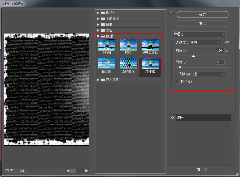Select the Craquelure (龟裂缝) filter thumbnail
Viewport: 240px width, 177px height.
coord(106,45)
